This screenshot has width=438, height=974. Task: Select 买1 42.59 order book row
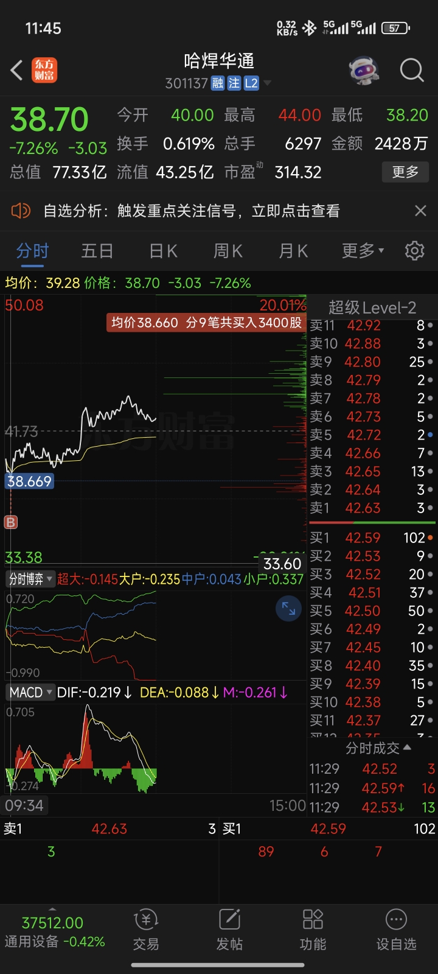tap(372, 538)
